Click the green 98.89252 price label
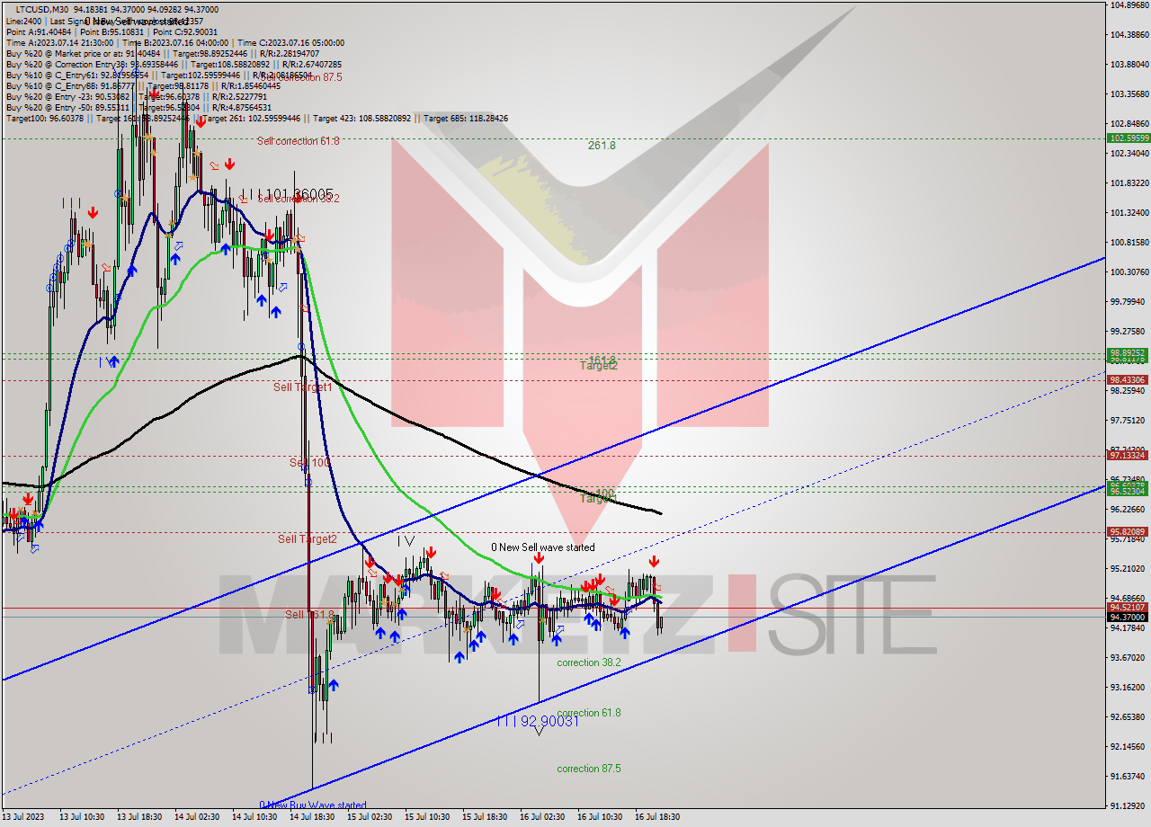1151x827 pixels. (1128, 353)
